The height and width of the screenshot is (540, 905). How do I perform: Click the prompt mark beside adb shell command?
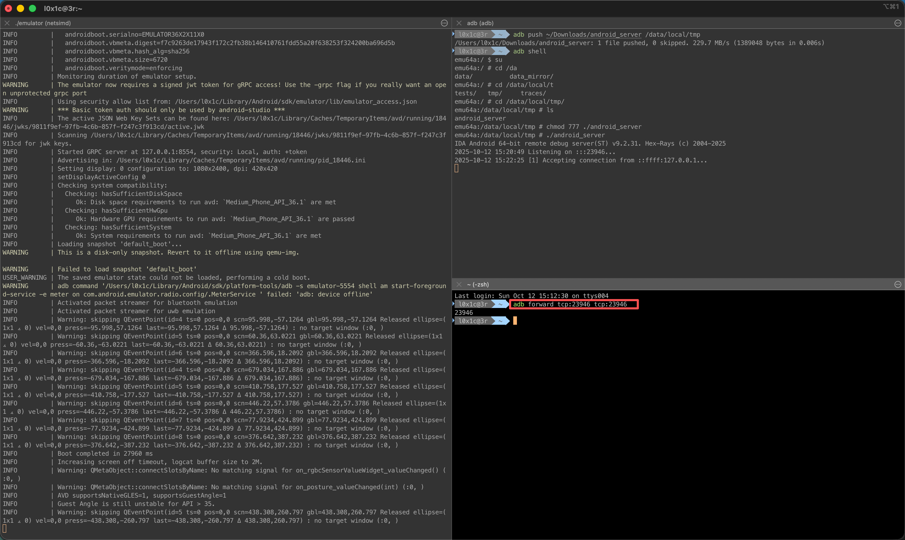click(453, 51)
